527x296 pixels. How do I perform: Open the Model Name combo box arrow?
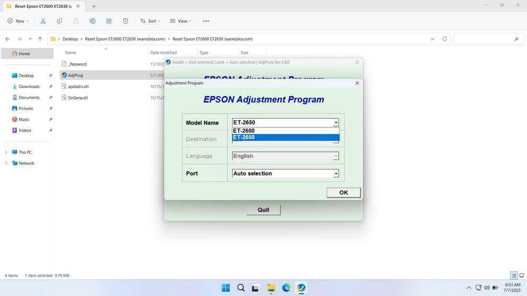[336, 123]
